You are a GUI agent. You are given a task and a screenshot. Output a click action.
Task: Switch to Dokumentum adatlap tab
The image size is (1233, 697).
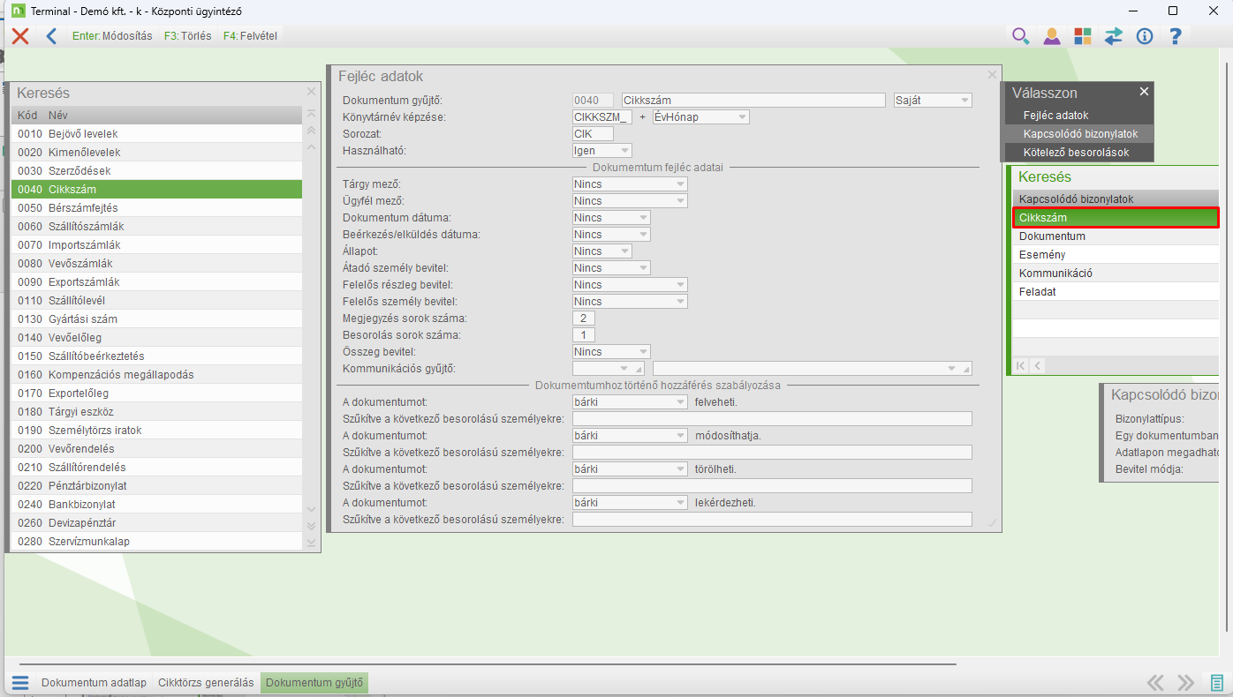(x=94, y=683)
